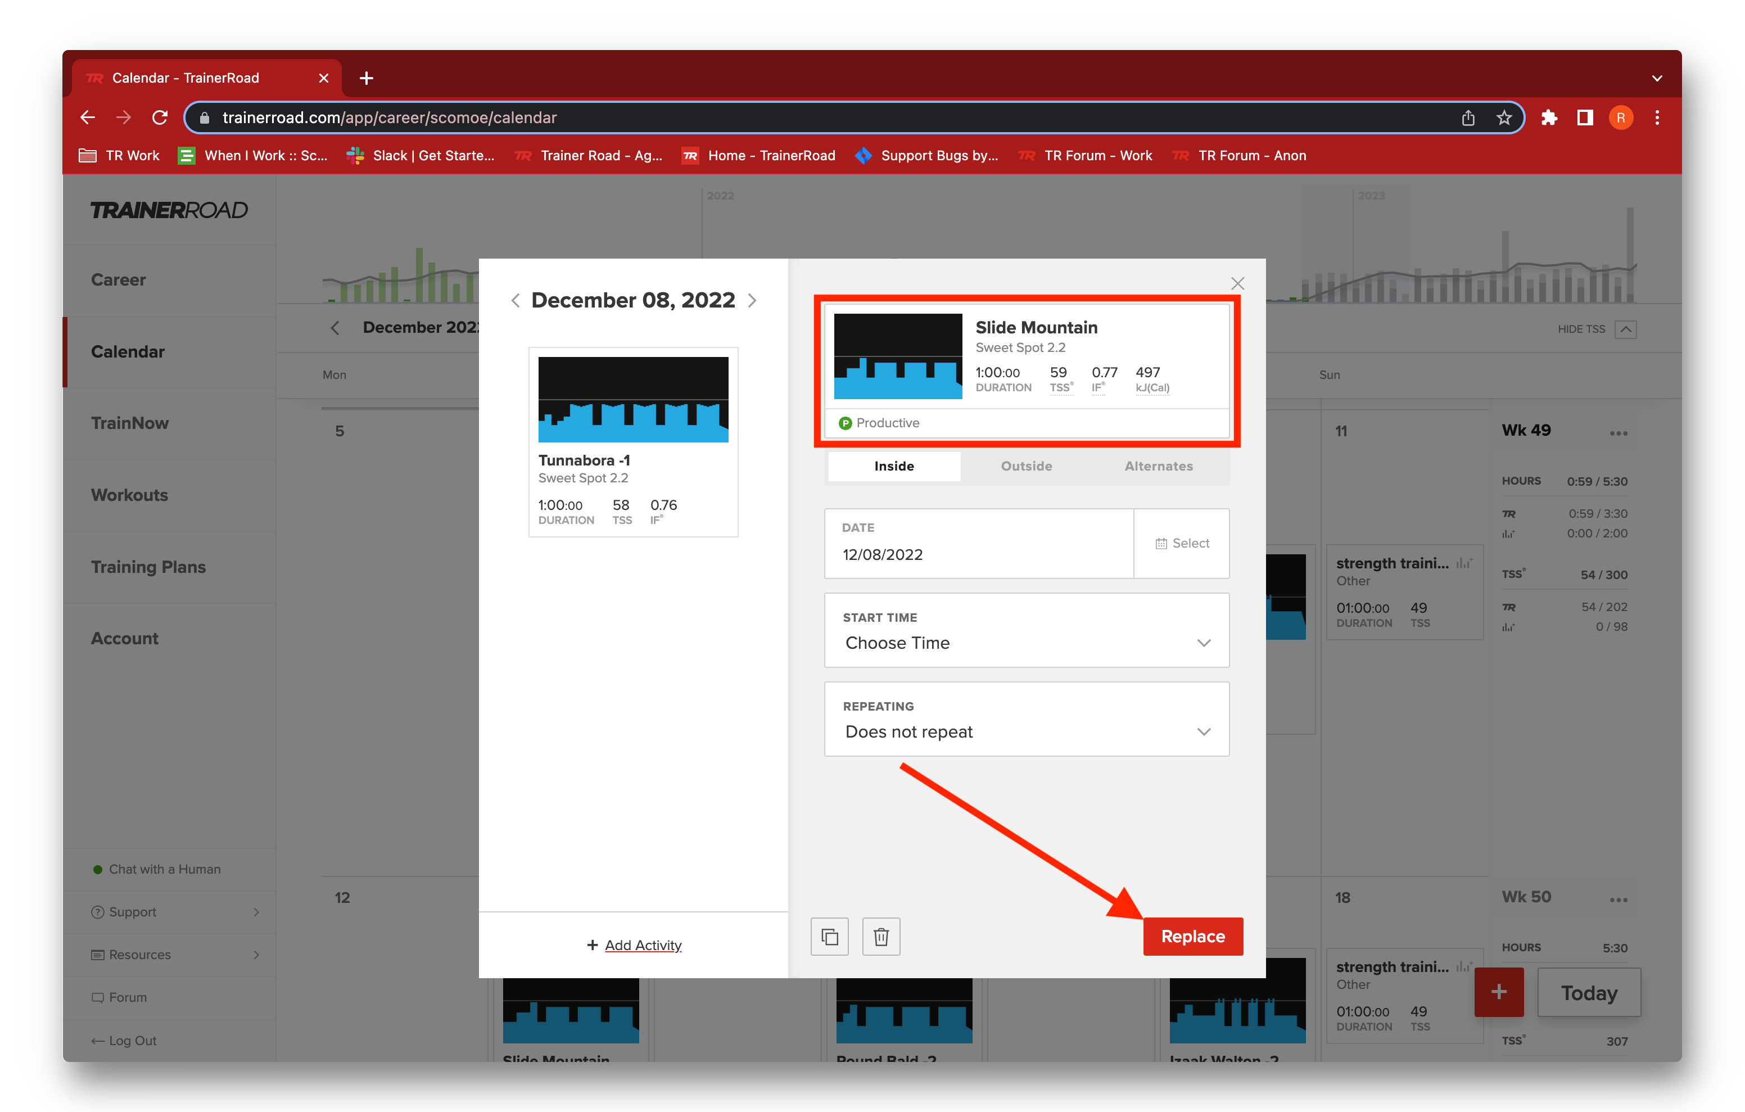The image size is (1745, 1112).
Task: Close the workout dialog
Action: click(x=1238, y=283)
